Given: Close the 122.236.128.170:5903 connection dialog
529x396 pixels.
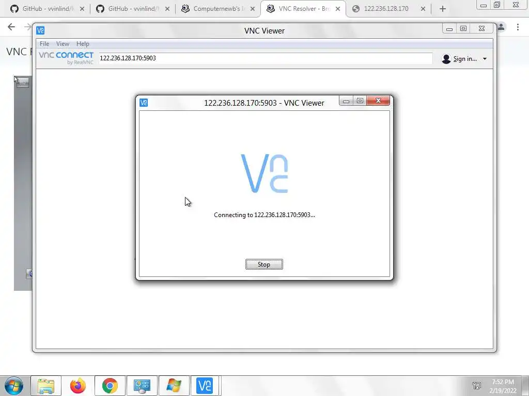Looking at the screenshot, I should (x=378, y=101).
